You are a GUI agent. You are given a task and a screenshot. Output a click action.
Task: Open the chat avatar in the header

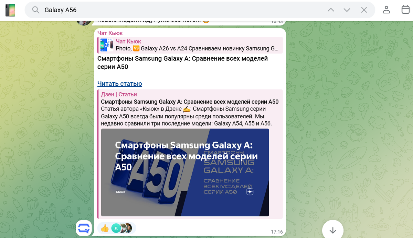tap(10, 10)
